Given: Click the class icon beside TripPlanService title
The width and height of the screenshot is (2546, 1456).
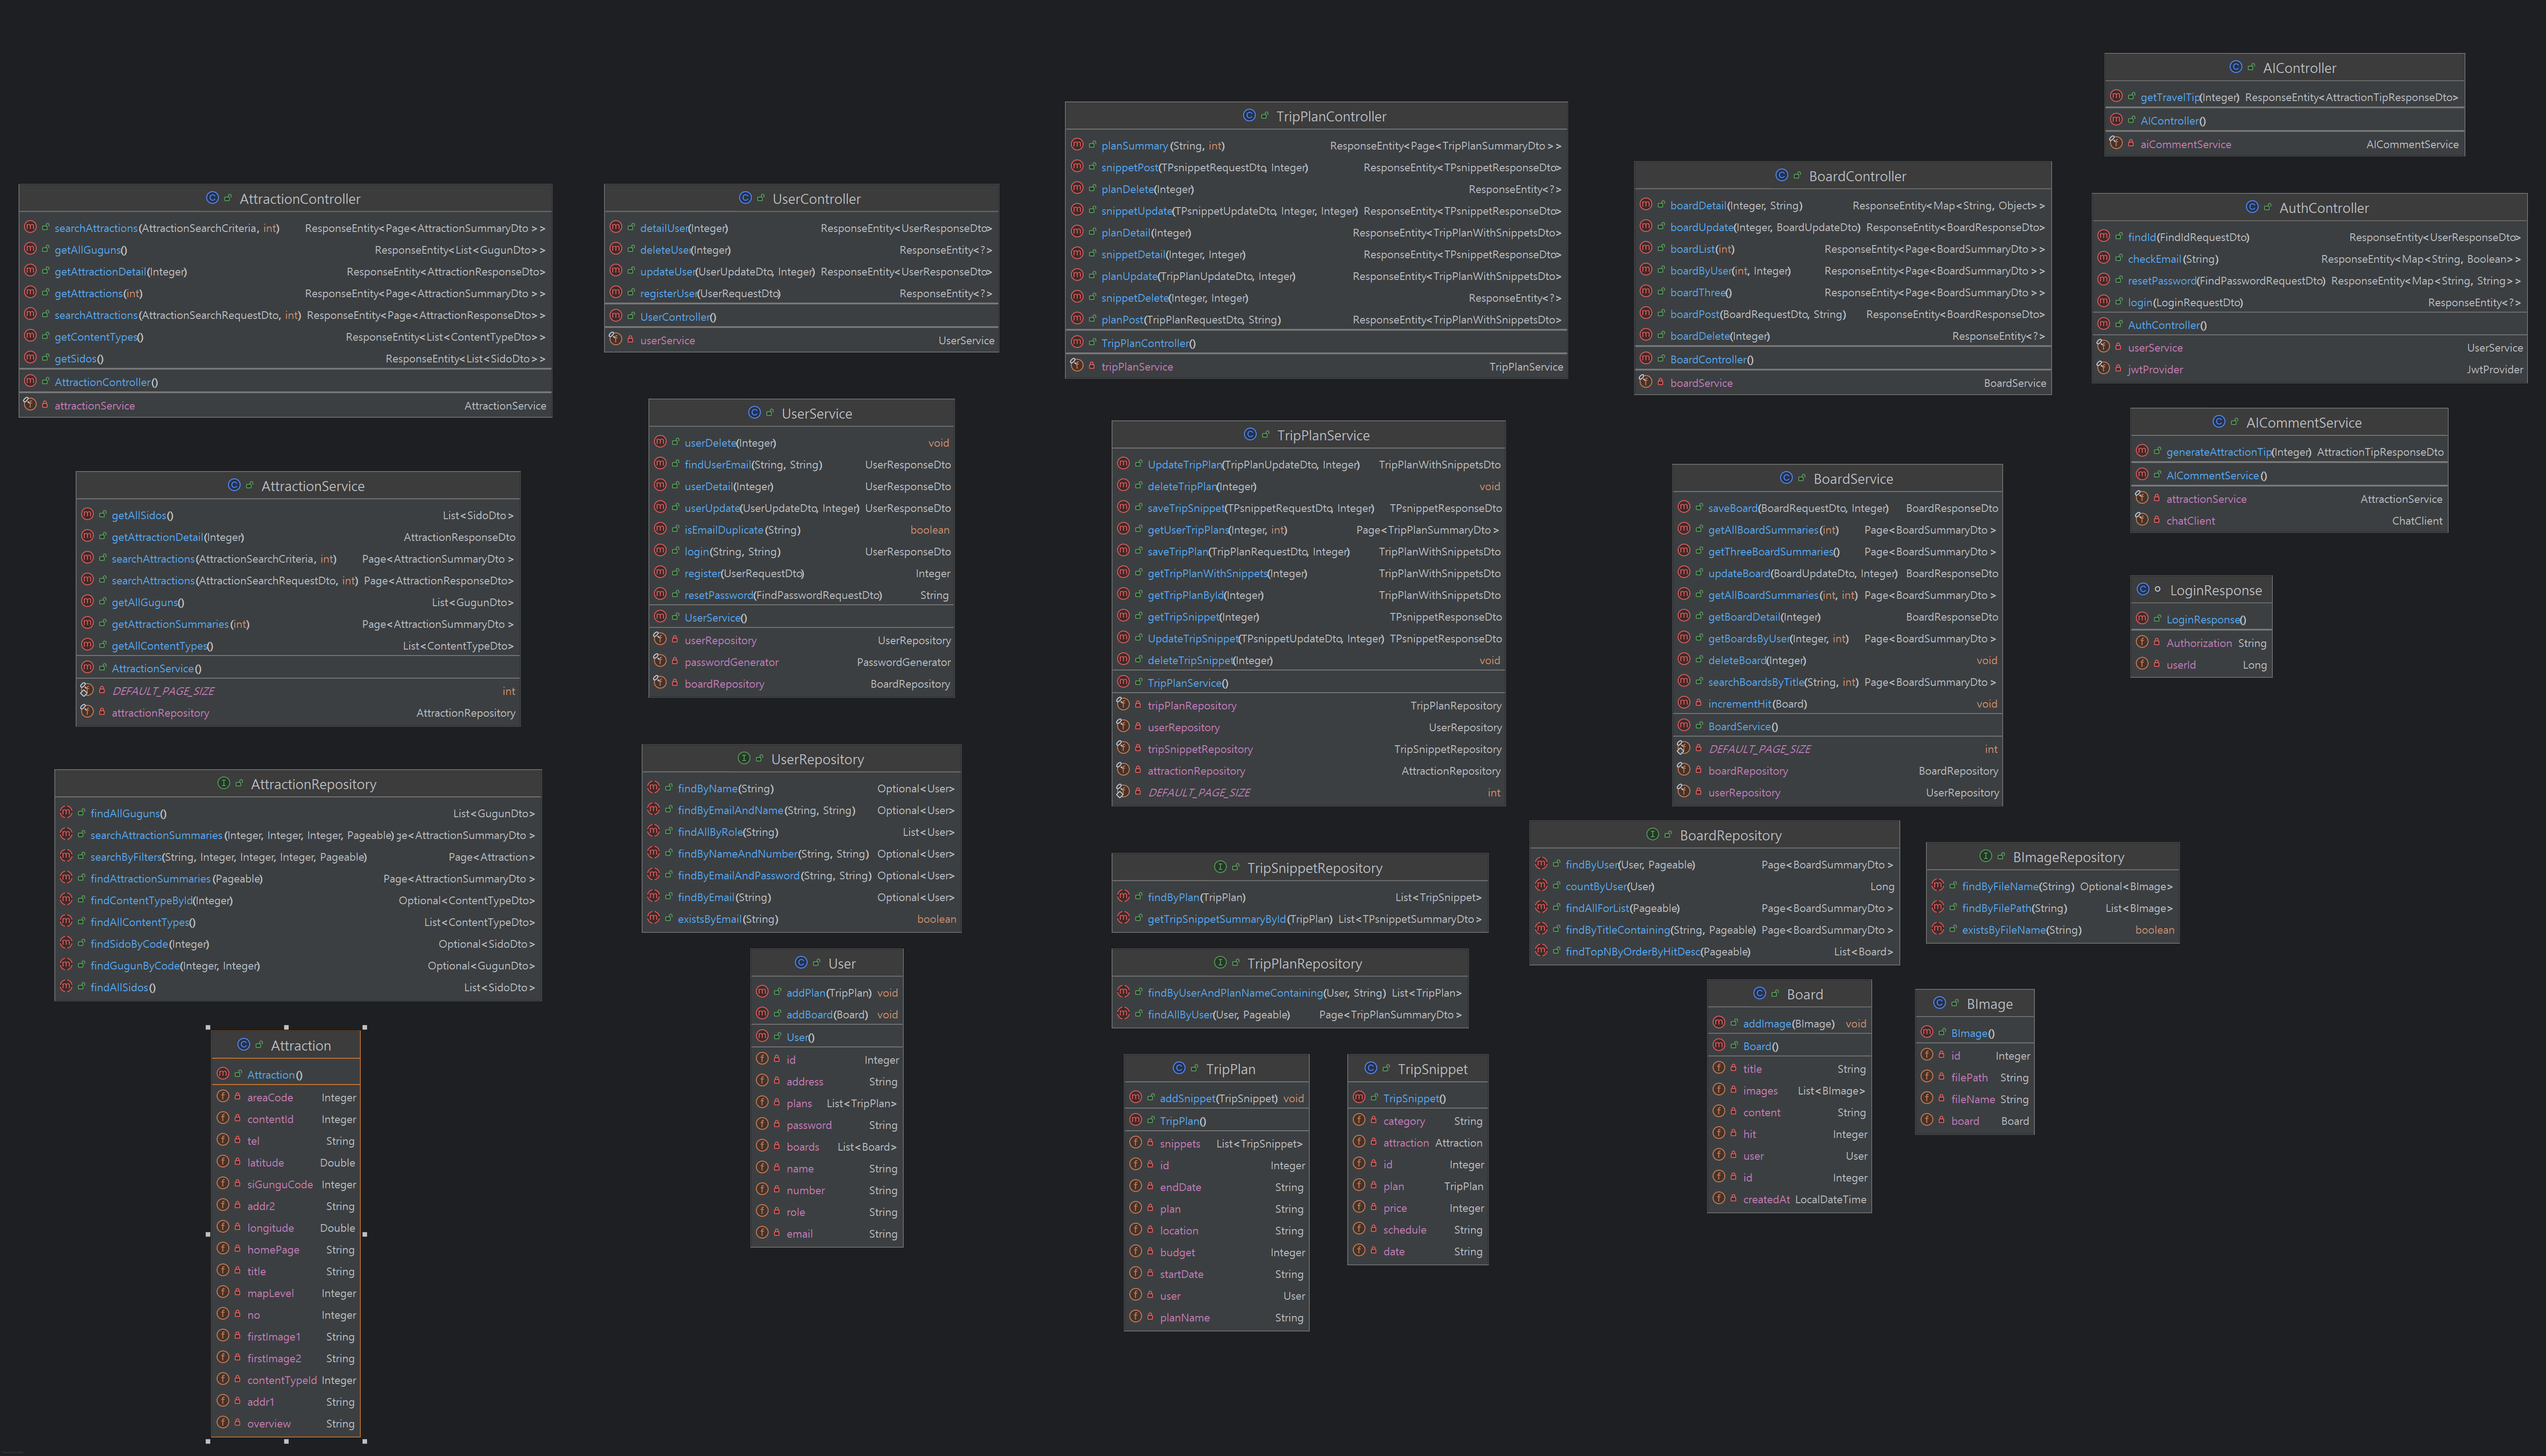Looking at the screenshot, I should pos(1249,434).
